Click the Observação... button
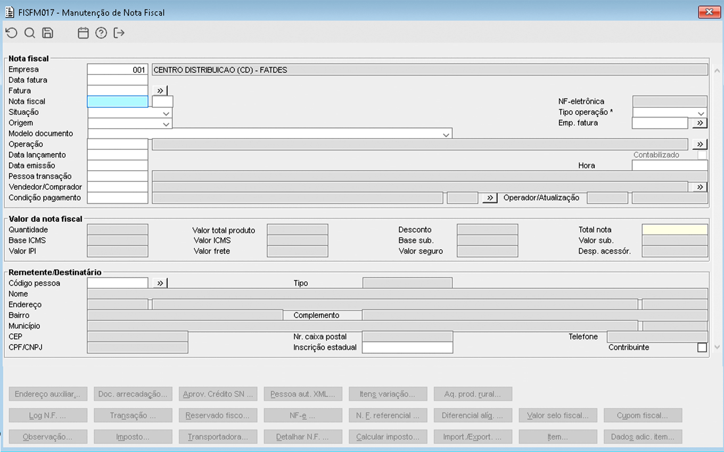Screen dimensions: 724x452 coord(48,437)
